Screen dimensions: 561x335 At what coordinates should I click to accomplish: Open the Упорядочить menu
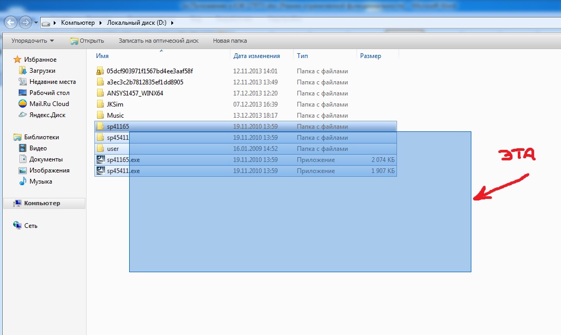(33, 41)
